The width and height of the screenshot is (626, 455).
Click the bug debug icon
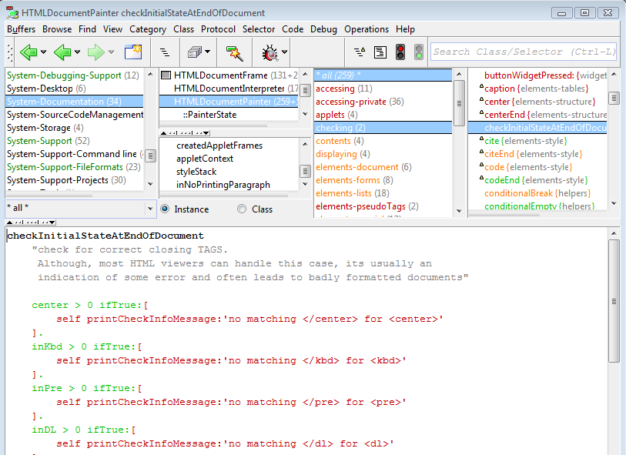point(270,52)
